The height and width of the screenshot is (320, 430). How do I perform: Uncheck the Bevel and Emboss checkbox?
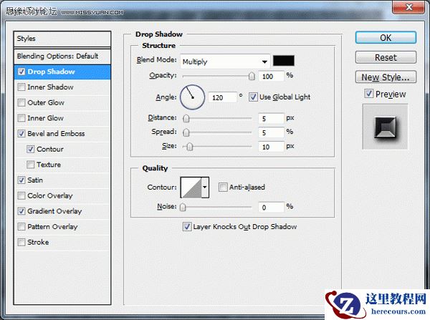(x=21, y=134)
